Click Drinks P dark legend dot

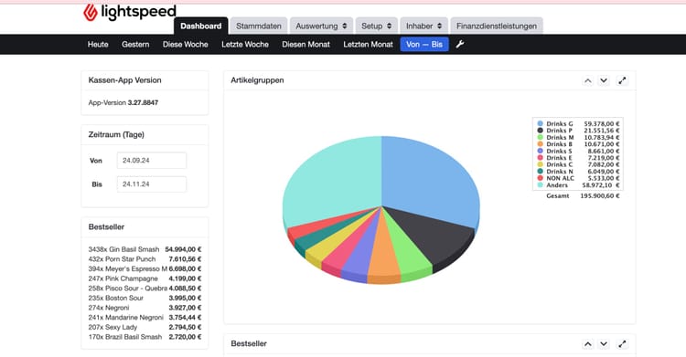pos(541,131)
